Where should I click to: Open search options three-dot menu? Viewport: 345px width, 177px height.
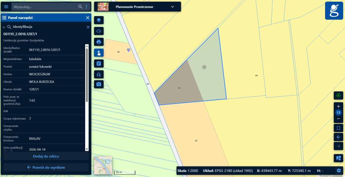click(x=87, y=7)
